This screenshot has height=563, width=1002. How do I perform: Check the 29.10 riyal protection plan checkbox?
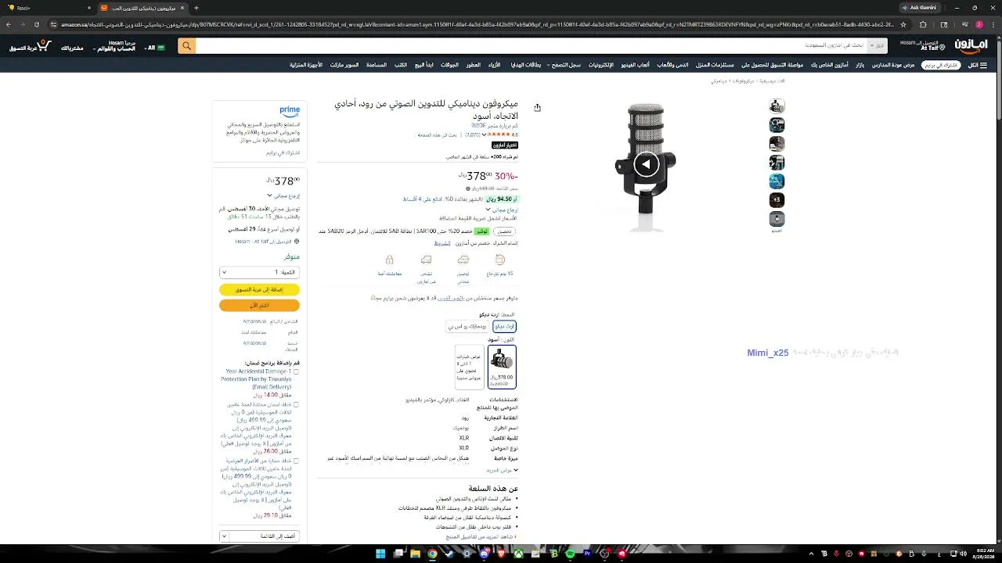tap(296, 461)
